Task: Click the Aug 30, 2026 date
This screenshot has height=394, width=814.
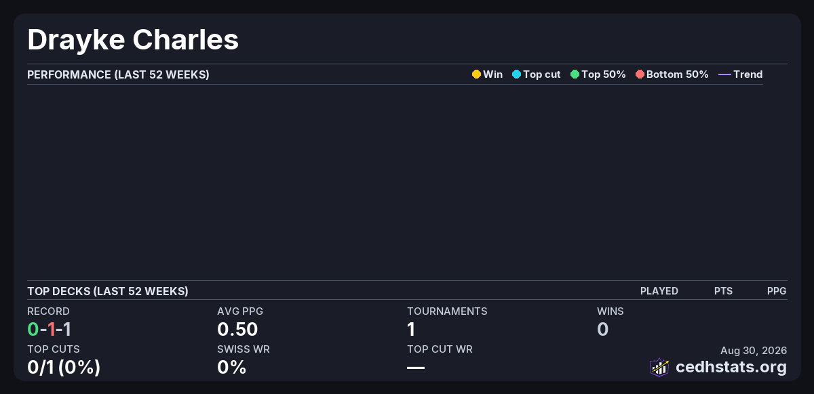Action: tap(754, 350)
